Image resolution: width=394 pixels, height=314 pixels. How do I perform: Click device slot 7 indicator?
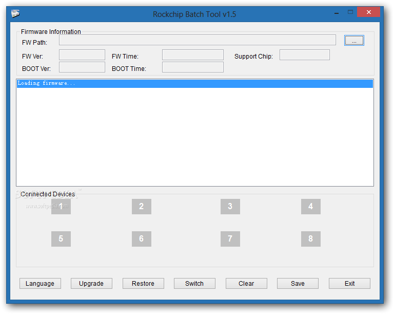point(230,238)
